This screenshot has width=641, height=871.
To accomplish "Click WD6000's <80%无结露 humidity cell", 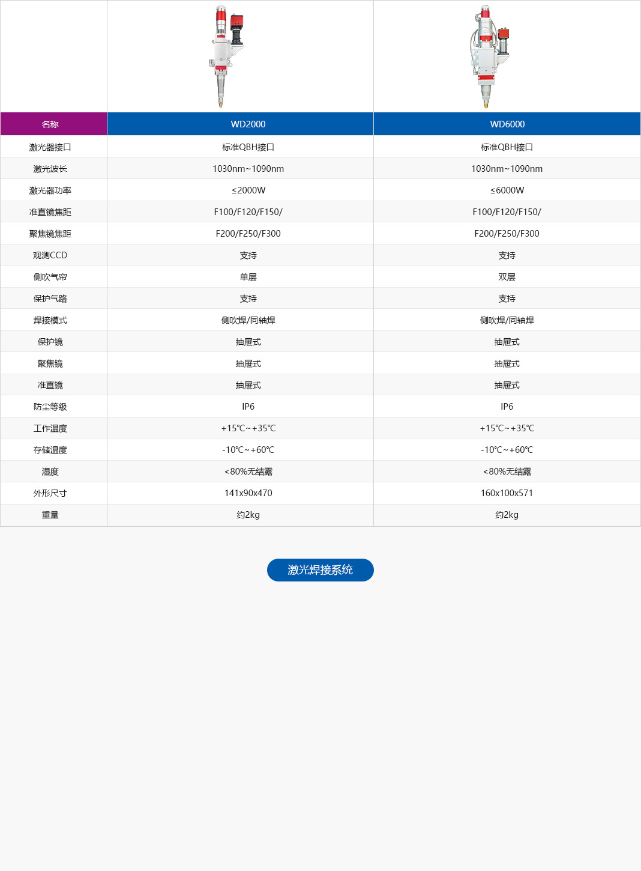I will click(x=507, y=472).
